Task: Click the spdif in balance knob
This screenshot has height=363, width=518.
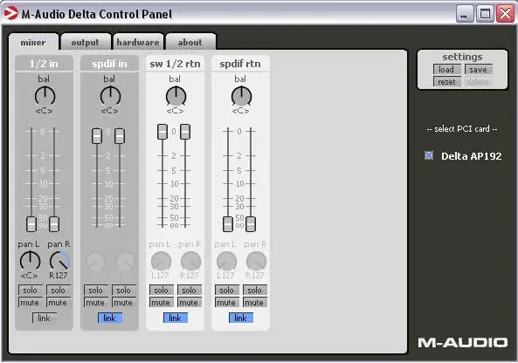Action: pos(110,96)
